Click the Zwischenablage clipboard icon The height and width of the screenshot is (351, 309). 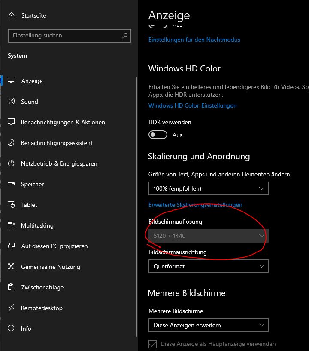pos(12,287)
